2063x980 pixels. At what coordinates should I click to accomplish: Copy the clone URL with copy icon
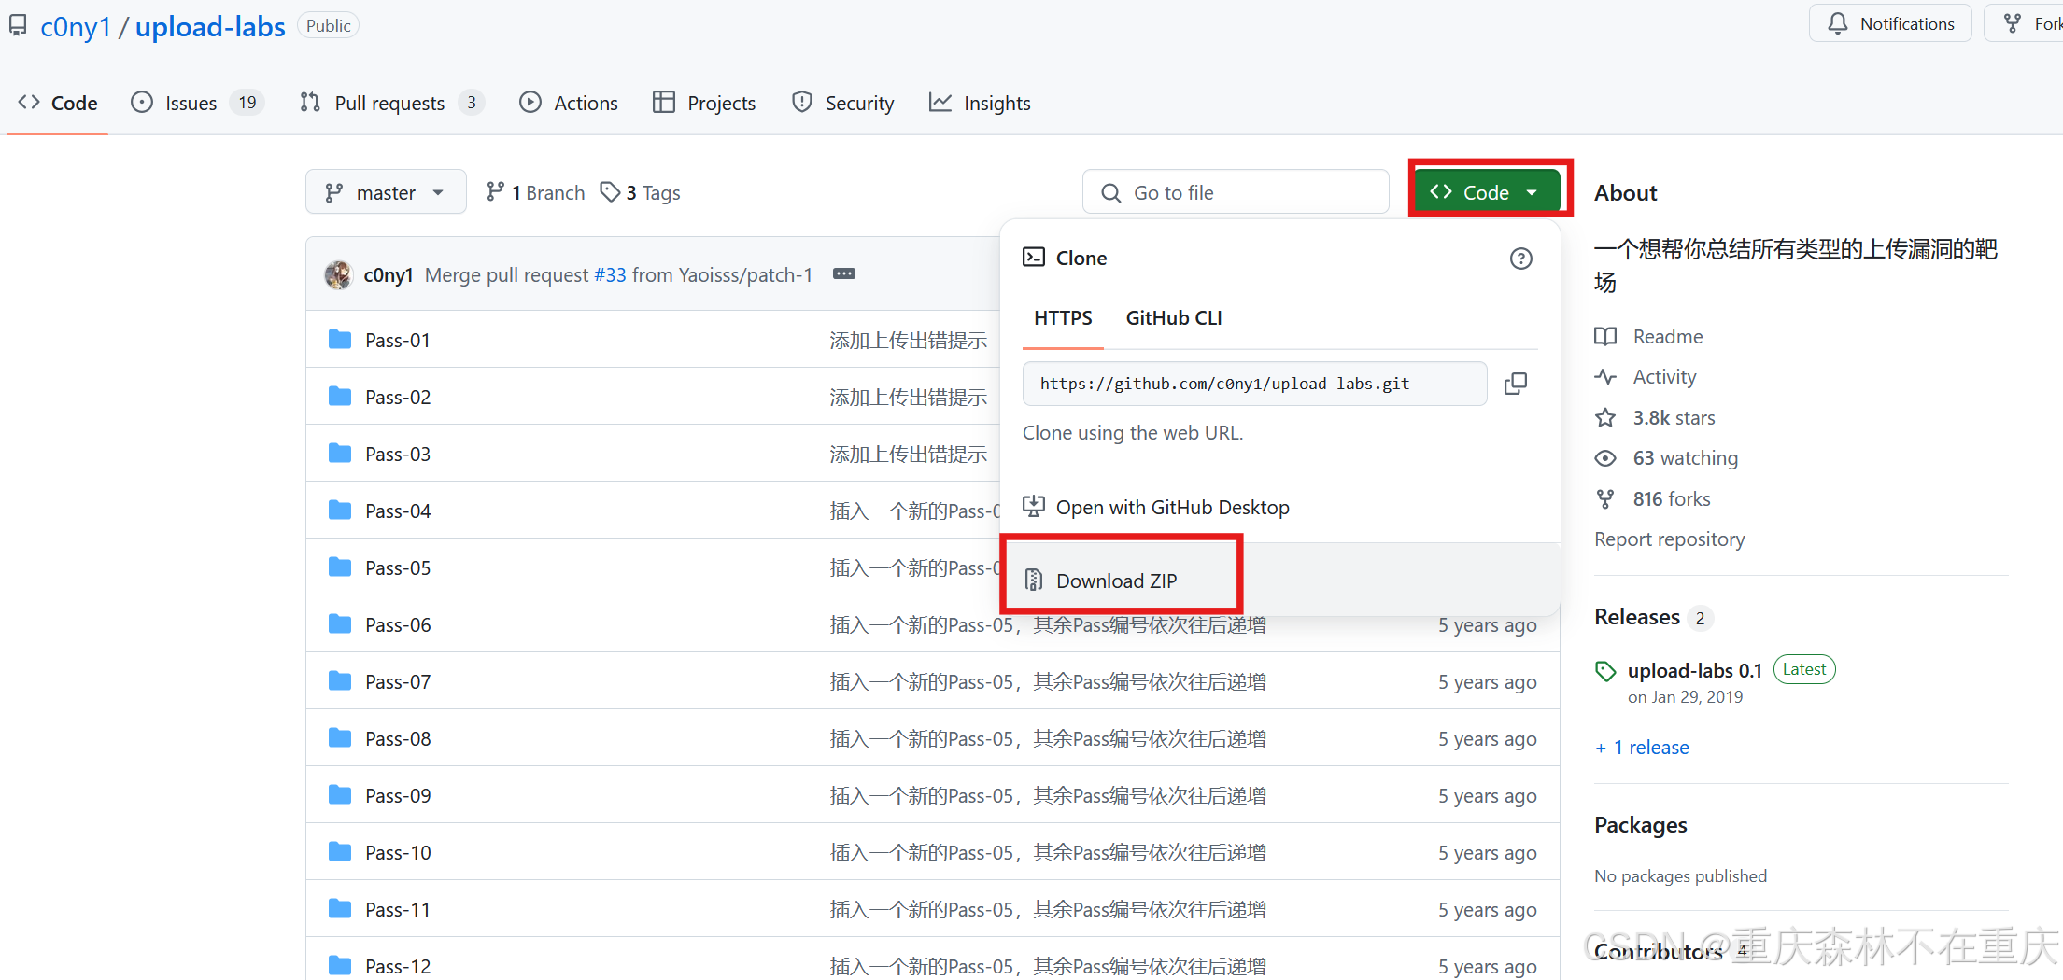click(1515, 384)
